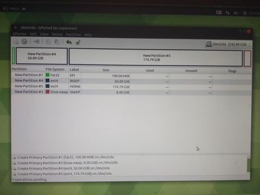Select pending operation Create Primary Partition #5

64,174
